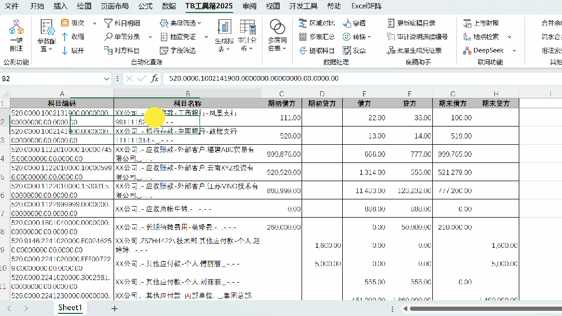Click the 审计说明连续编号 button
The image size is (562, 316).
tap(418, 36)
